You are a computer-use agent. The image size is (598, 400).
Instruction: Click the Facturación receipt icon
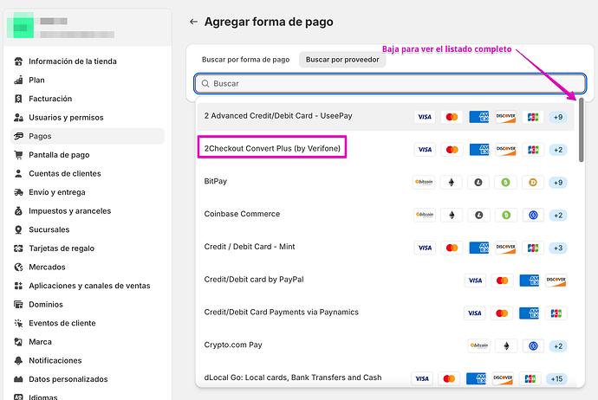tap(18, 99)
